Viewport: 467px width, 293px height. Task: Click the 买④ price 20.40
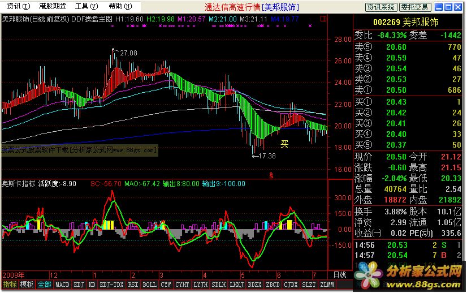[396, 134]
